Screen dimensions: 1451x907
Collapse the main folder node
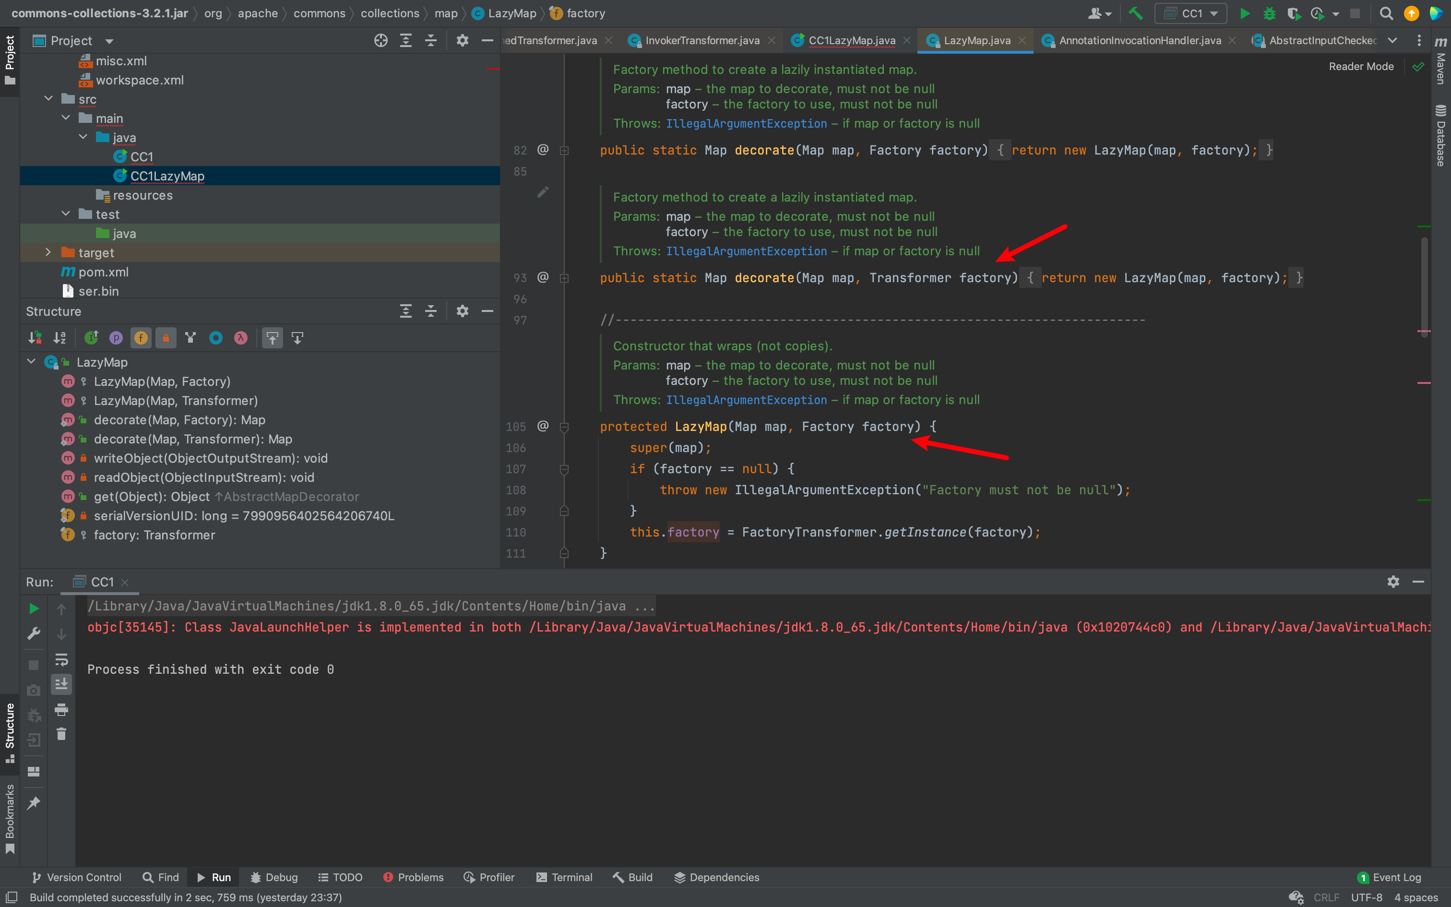(x=66, y=118)
